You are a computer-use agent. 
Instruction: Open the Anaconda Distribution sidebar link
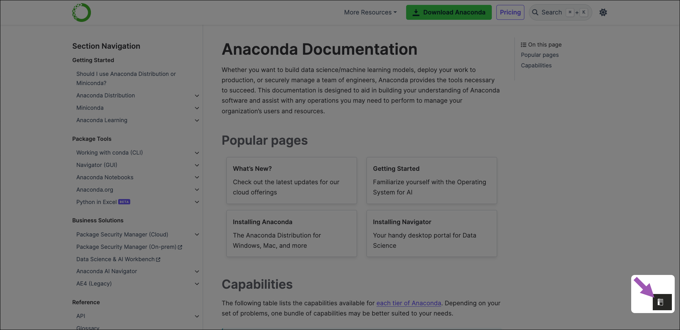(105, 95)
